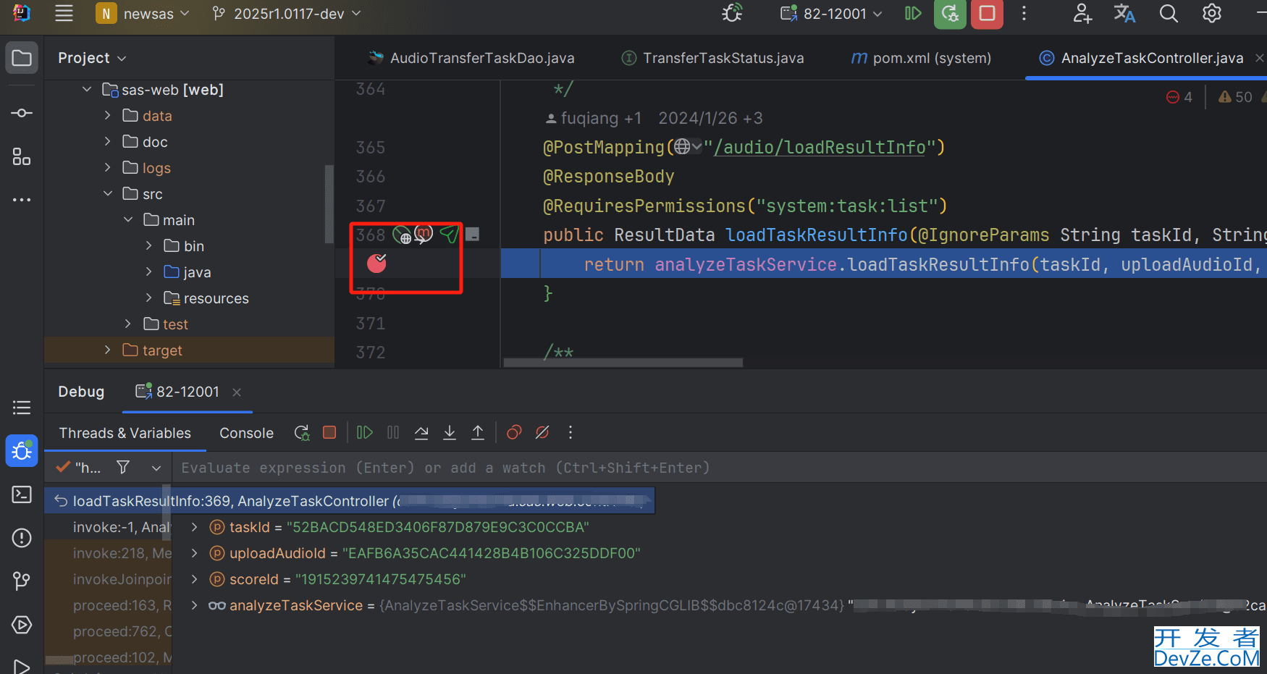This screenshot has width=1267, height=674.
Task: View breakpoints from the debug toolbar
Action: pos(514,433)
